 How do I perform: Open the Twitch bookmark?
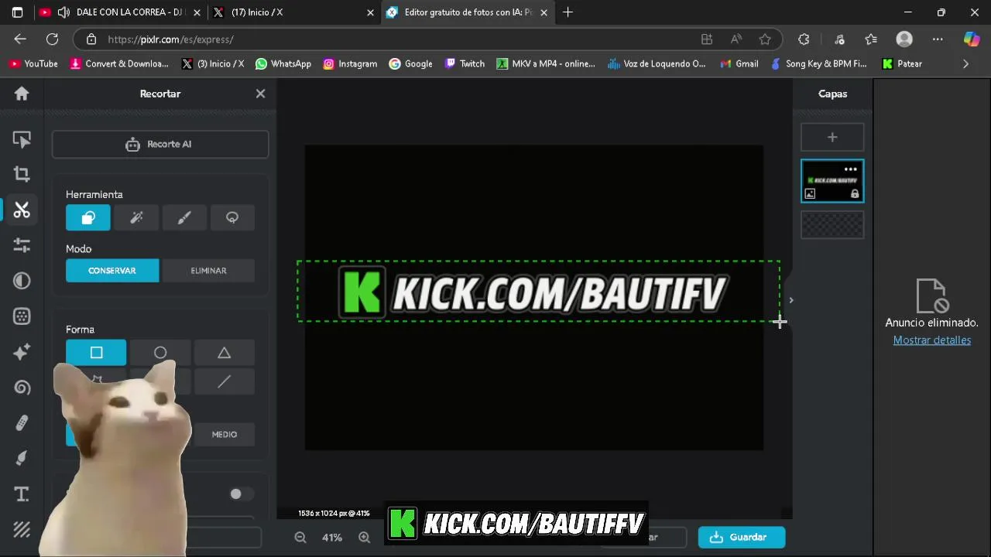(465, 64)
